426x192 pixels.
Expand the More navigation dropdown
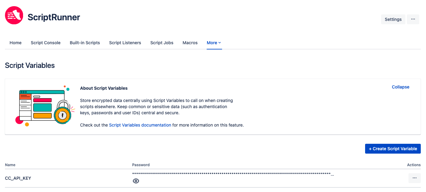[x=214, y=43]
